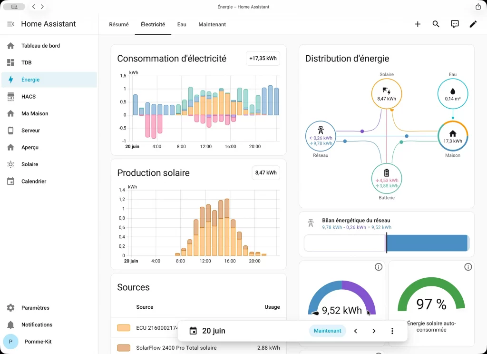This screenshot has width=487, height=354.
Task: Switch to the Eau tab
Action: click(x=182, y=24)
